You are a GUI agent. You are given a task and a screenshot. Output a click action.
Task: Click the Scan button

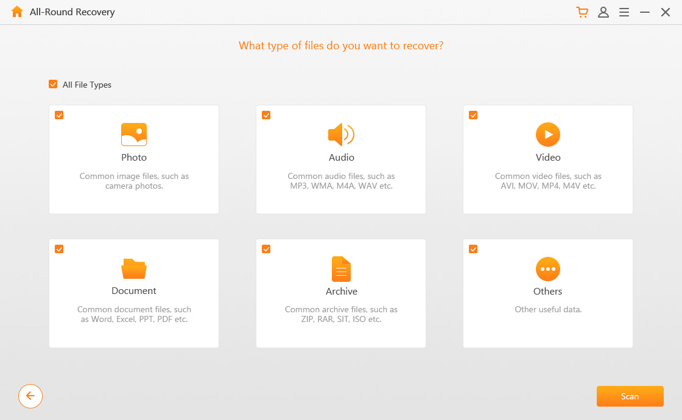click(630, 396)
